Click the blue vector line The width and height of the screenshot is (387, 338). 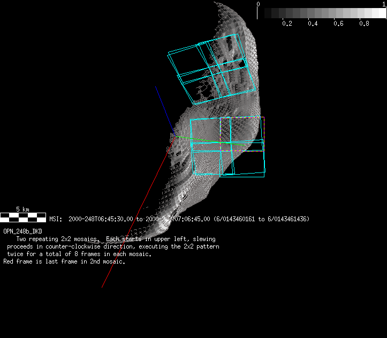163,106
